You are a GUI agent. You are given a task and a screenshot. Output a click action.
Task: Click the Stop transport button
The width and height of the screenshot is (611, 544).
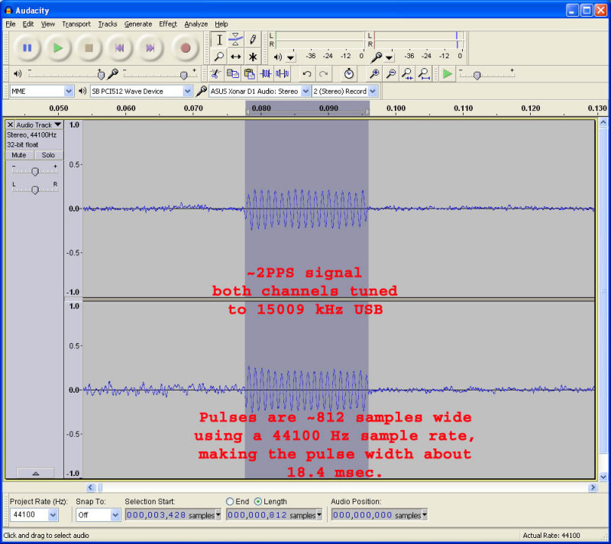[89, 48]
